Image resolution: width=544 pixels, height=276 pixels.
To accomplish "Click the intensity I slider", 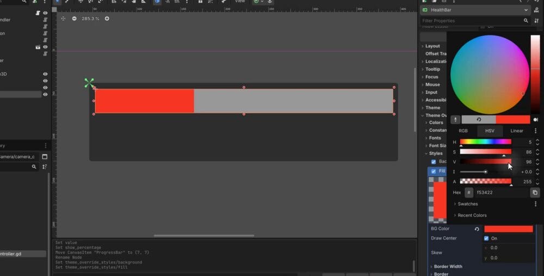I will (485, 171).
